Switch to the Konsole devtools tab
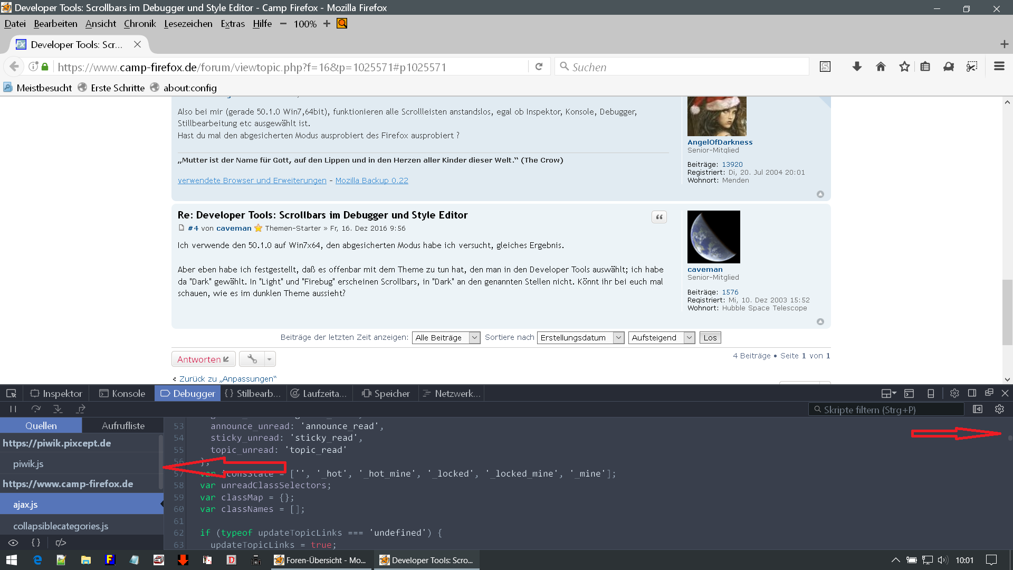1013x570 pixels. point(122,394)
